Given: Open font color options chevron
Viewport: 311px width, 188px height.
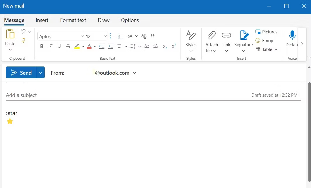Looking at the screenshot, I should (x=95, y=47).
